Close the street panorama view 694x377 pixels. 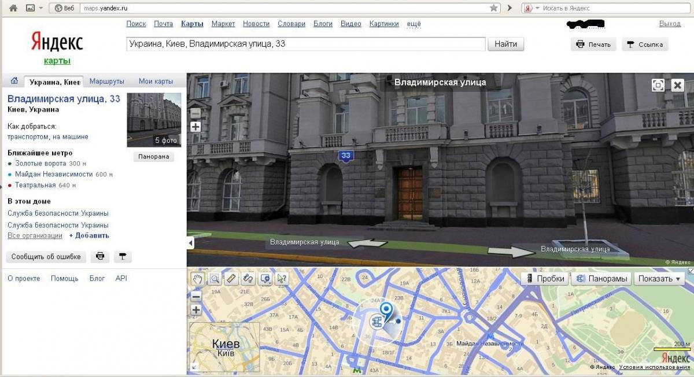(x=678, y=85)
